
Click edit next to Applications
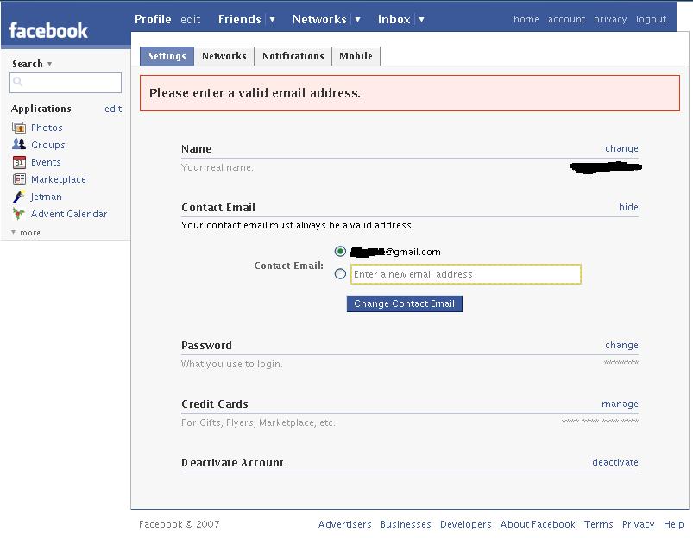point(113,109)
